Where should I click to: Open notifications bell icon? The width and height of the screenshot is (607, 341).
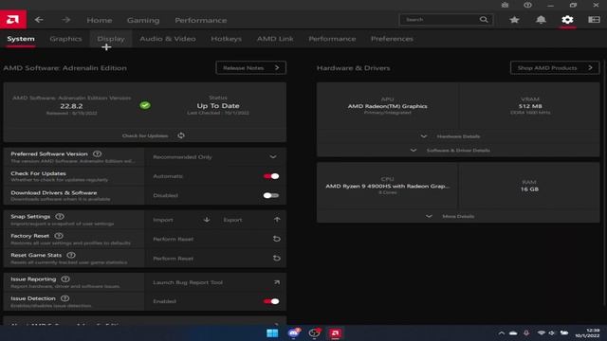coord(541,20)
